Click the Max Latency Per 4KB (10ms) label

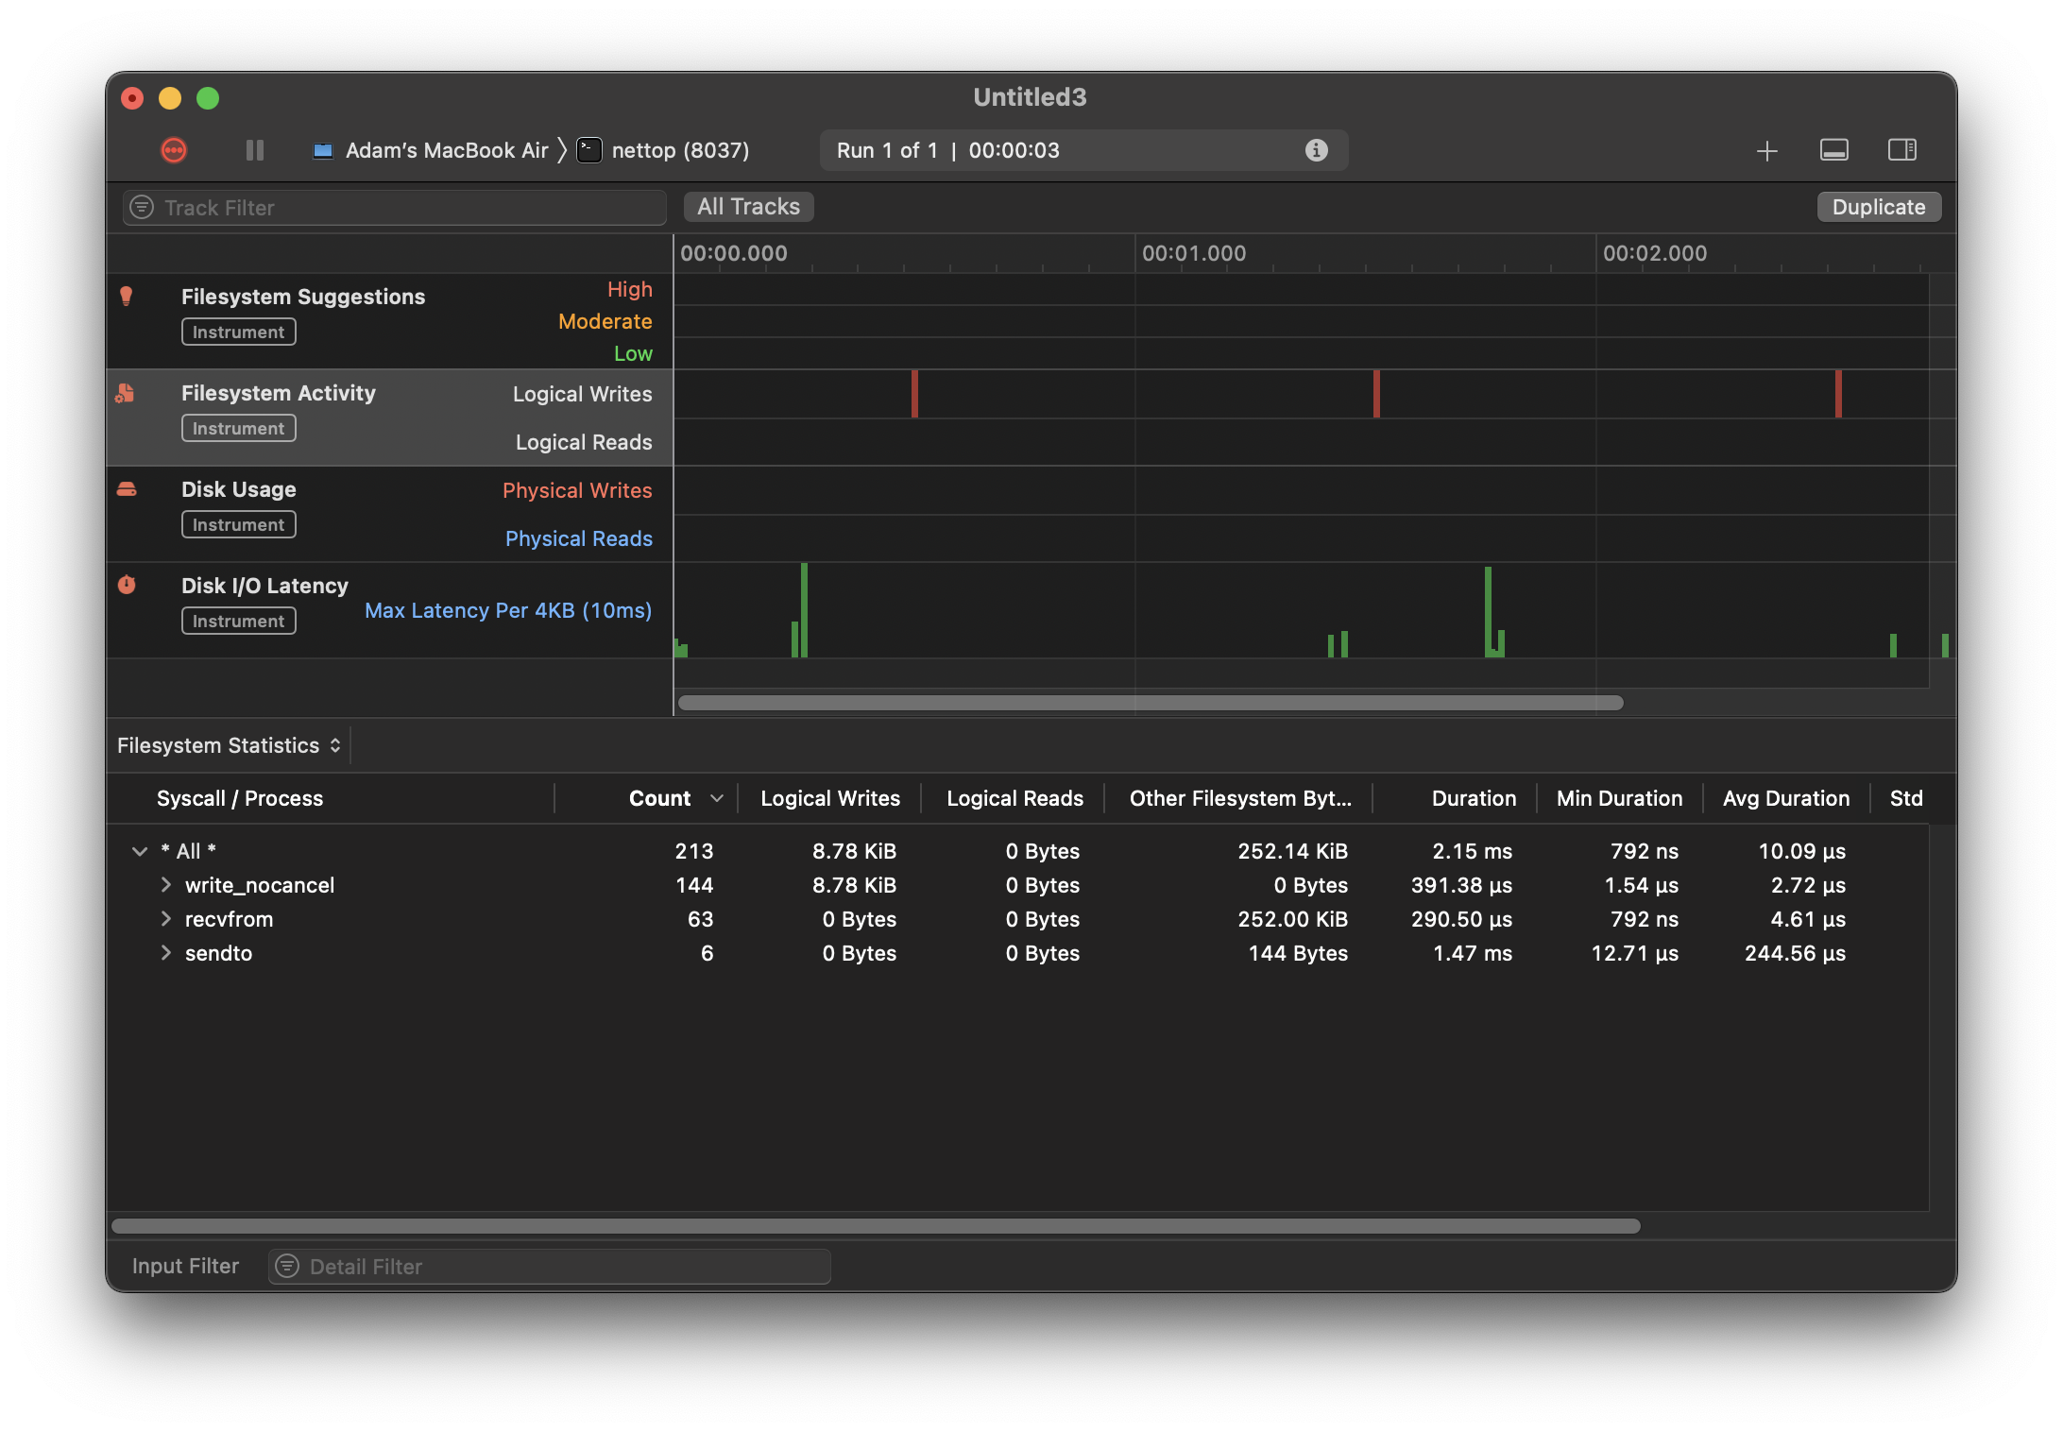coord(508,610)
